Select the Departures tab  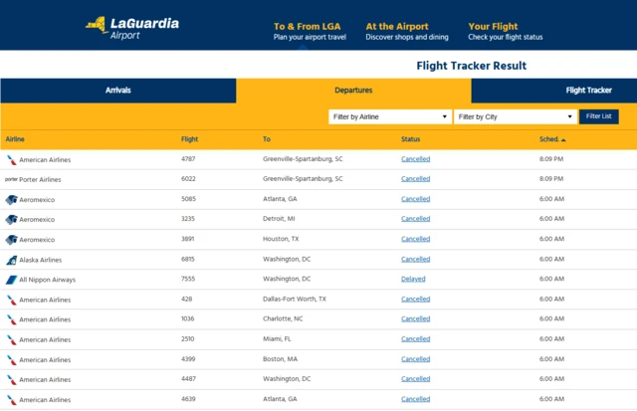pos(353,91)
